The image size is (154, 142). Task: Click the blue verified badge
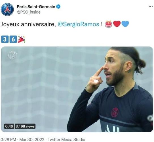(58, 7)
